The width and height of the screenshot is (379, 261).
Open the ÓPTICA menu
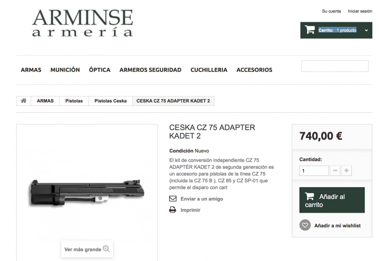tap(99, 70)
